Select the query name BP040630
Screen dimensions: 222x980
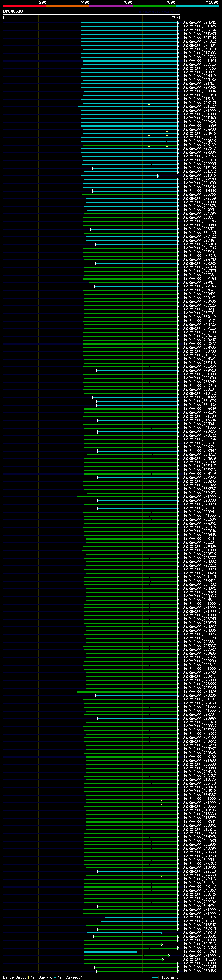pyautogui.click(x=13, y=11)
